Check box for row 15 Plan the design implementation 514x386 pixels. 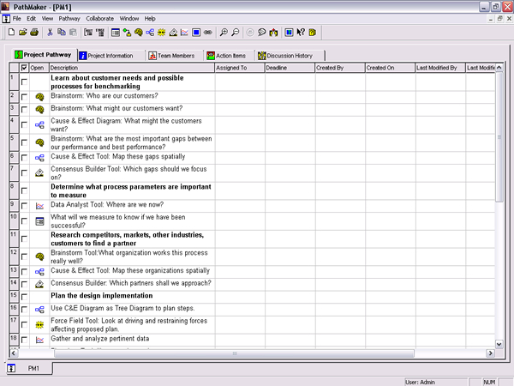(24, 297)
